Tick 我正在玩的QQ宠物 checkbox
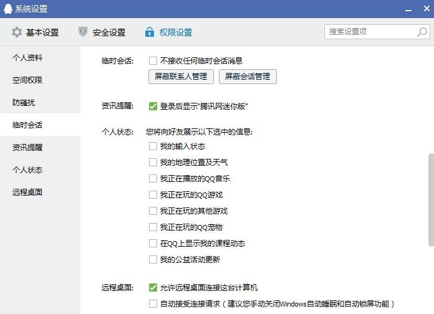The height and width of the screenshot is (314, 434). coord(153,227)
